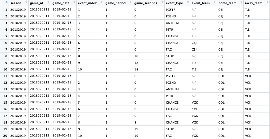Screen dimensions: 270x139
Task: Click the STOP cell in row 8
Action: tap(170, 56)
